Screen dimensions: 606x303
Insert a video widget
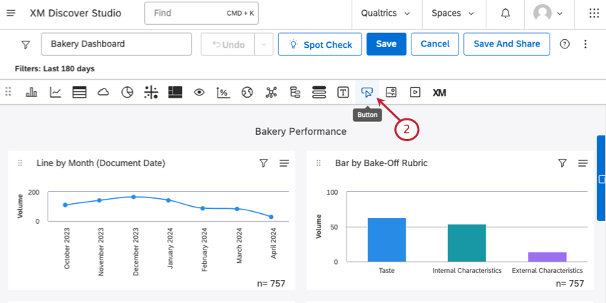click(x=415, y=92)
